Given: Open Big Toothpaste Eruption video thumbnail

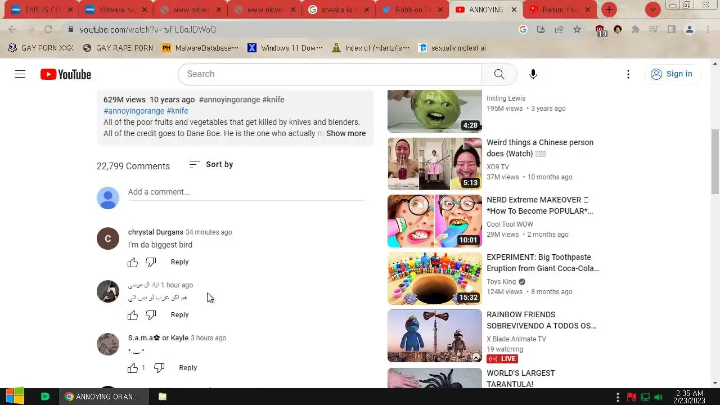Looking at the screenshot, I should click(x=435, y=278).
